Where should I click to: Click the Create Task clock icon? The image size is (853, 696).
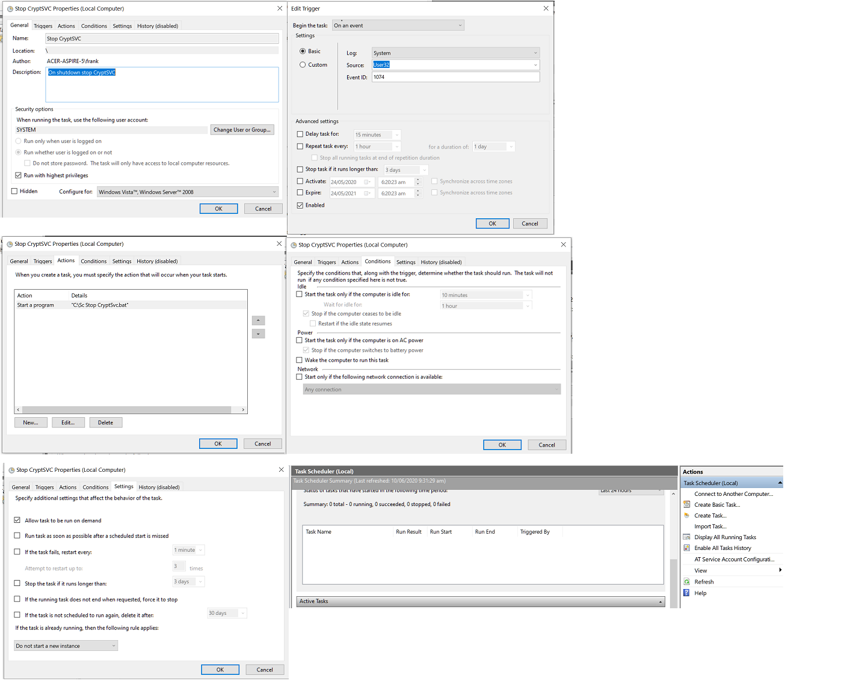(x=686, y=516)
